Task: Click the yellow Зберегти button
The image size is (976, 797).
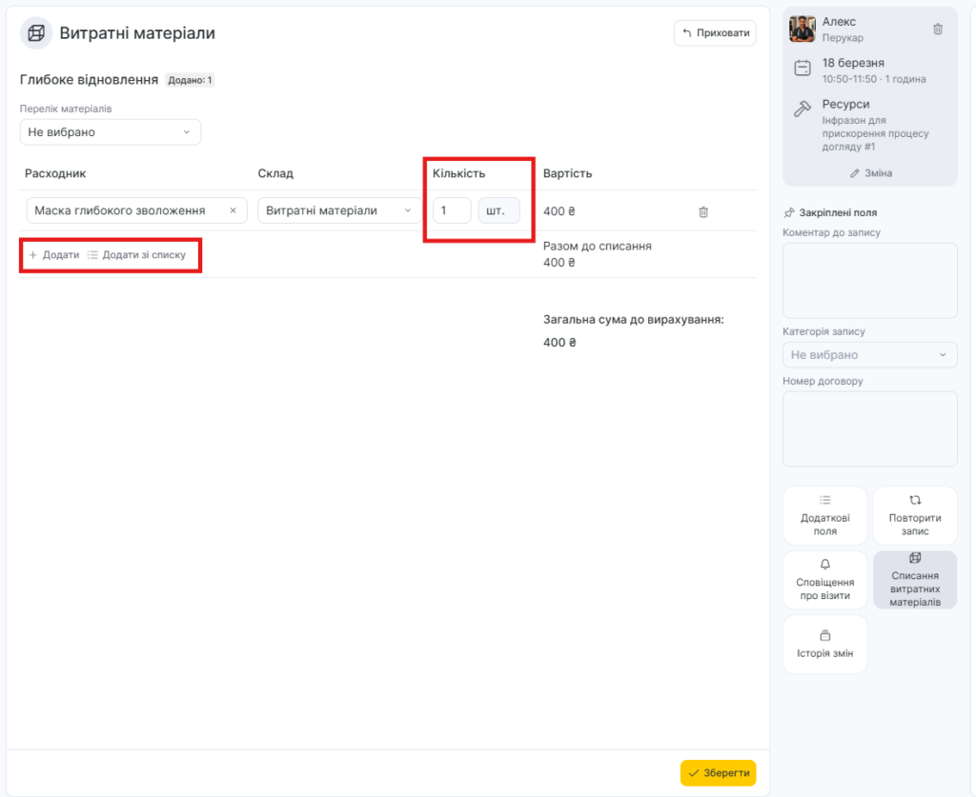Action: 718,773
